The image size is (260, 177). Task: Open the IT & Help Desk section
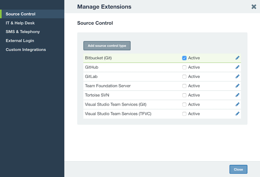click(x=20, y=23)
